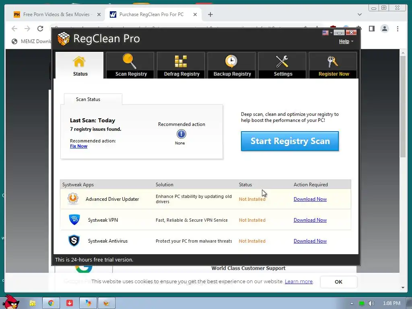Click the Systweak VPN shield icon

click(74, 220)
